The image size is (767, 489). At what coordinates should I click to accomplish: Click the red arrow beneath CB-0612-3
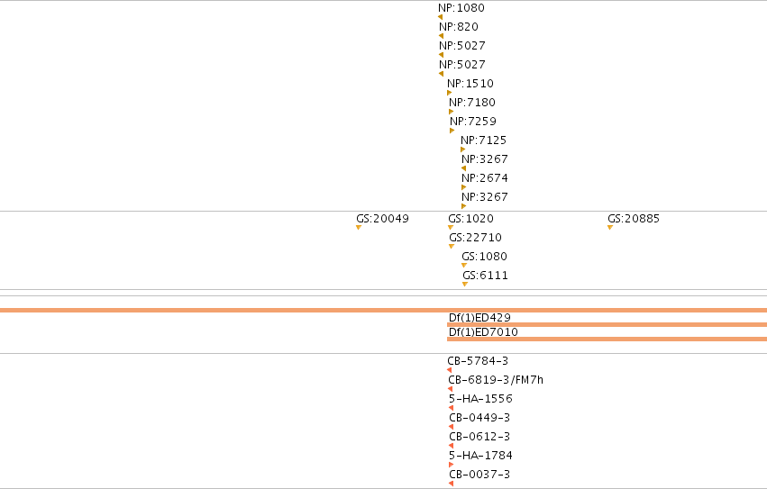tap(451, 446)
